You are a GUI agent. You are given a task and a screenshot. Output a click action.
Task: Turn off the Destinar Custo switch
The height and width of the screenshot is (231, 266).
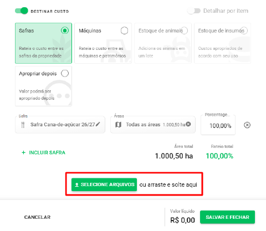click(x=22, y=11)
